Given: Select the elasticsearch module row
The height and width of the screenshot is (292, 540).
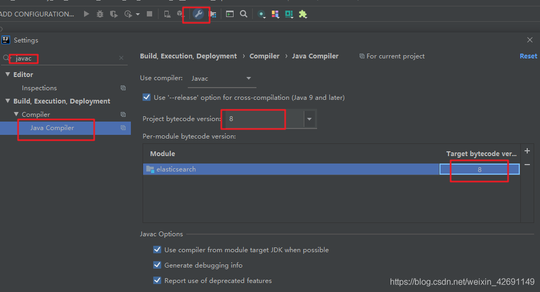Looking at the screenshot, I should coord(331,169).
